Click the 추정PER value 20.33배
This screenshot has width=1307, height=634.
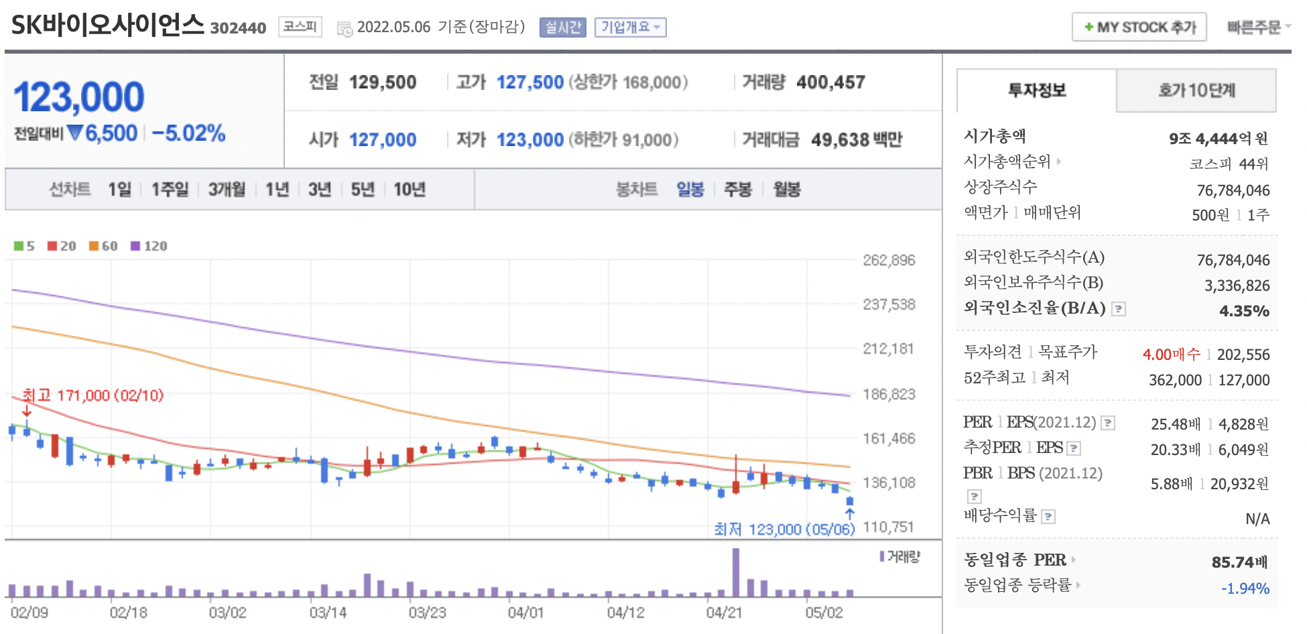(x=1176, y=450)
